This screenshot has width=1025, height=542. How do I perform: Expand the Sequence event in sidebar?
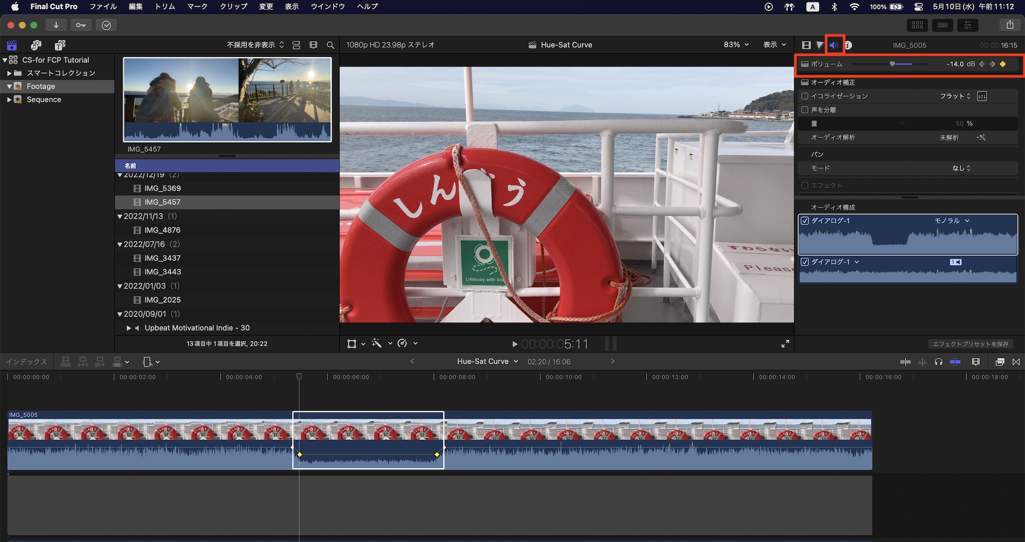point(9,99)
